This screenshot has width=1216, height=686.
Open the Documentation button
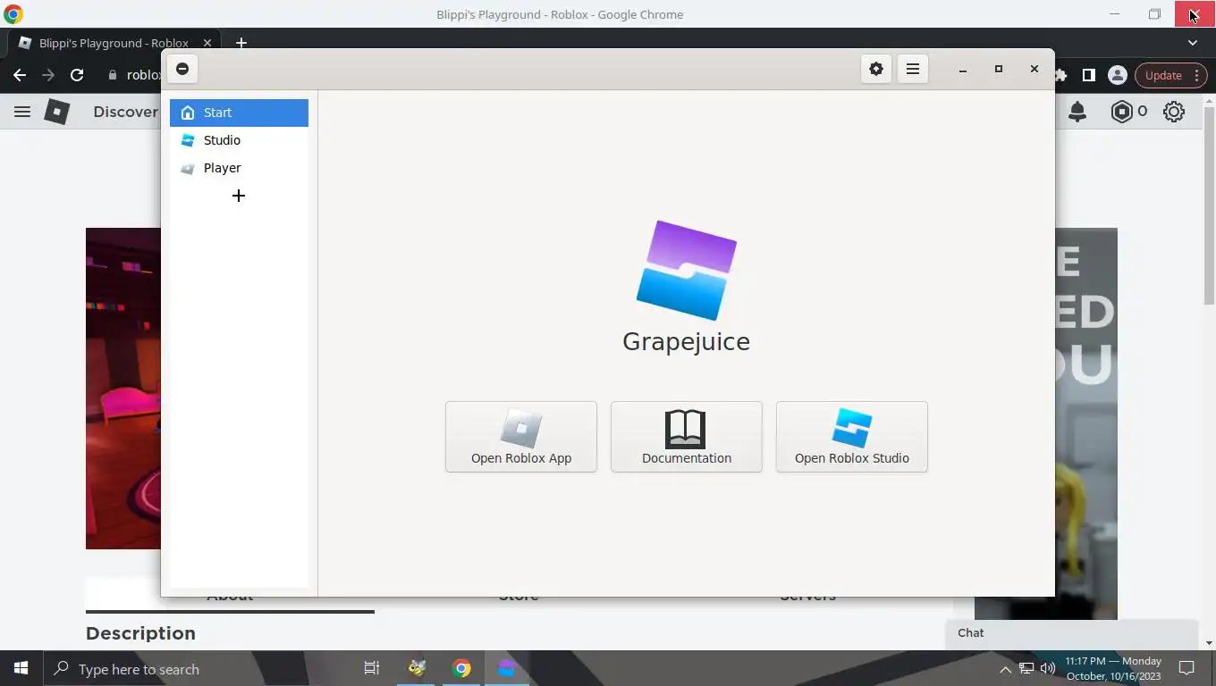click(x=687, y=437)
